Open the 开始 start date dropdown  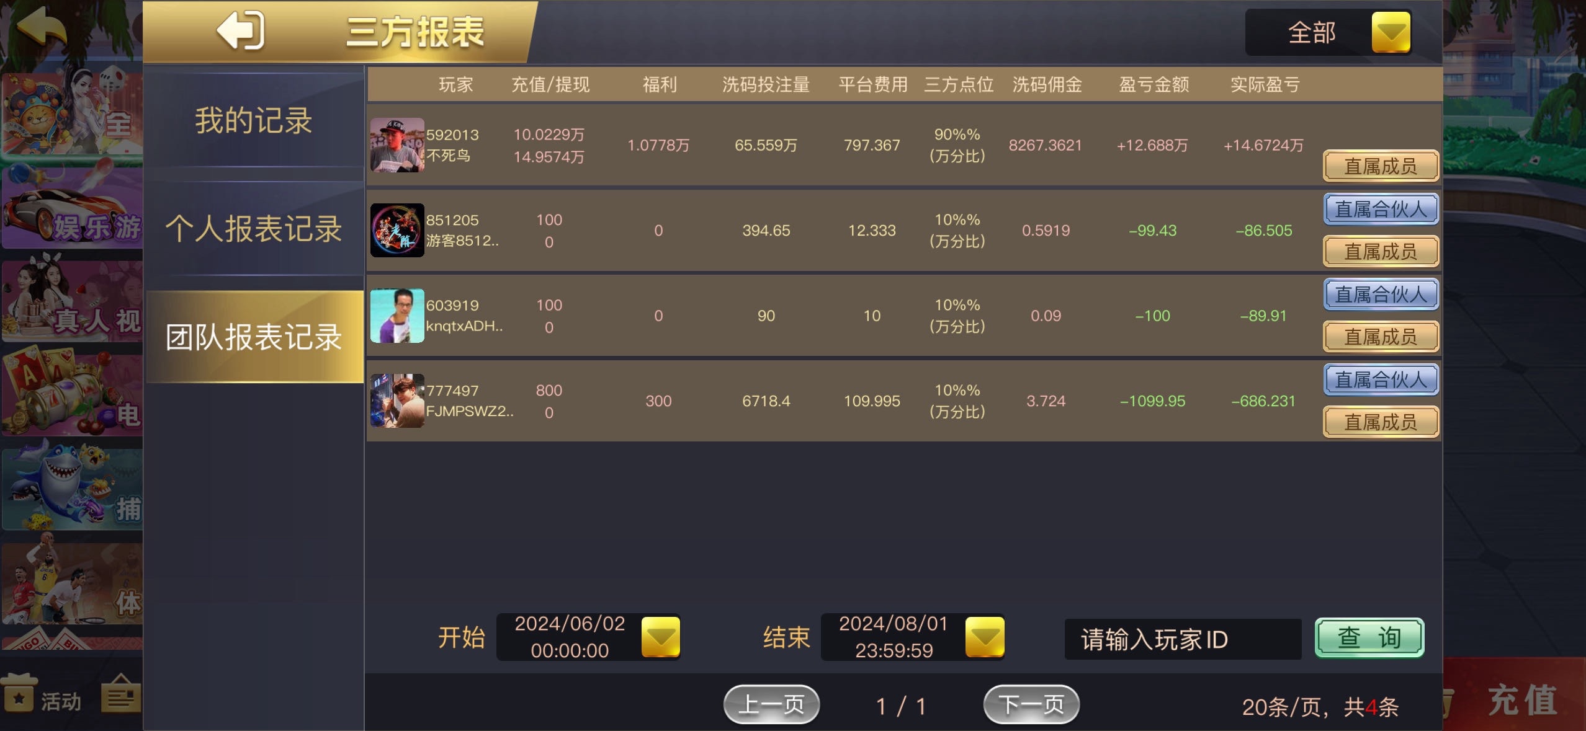click(660, 637)
